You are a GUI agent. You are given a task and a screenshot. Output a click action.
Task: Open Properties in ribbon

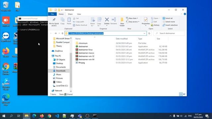tap(146, 21)
